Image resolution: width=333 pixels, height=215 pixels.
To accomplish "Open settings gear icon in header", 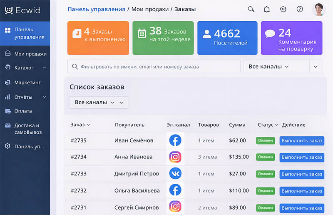I will [283, 9].
